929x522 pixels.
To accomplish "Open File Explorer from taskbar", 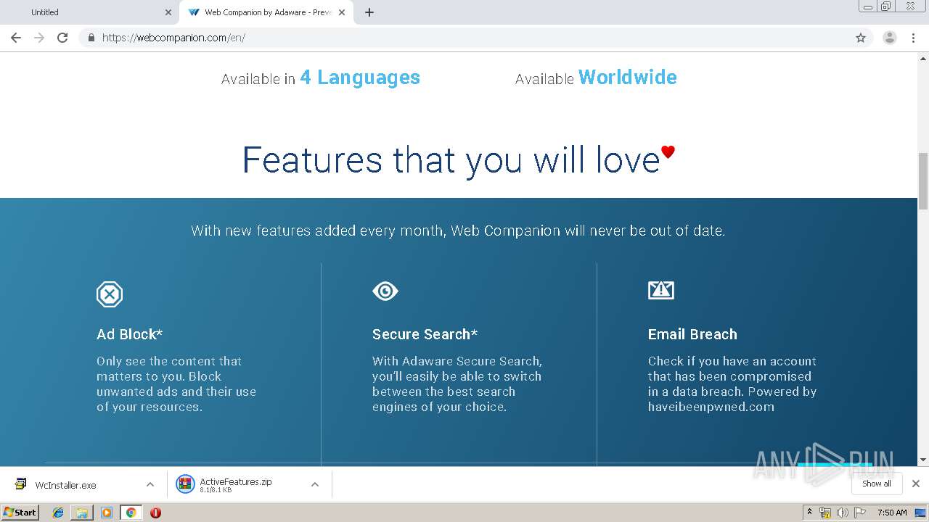I will 82,513.
